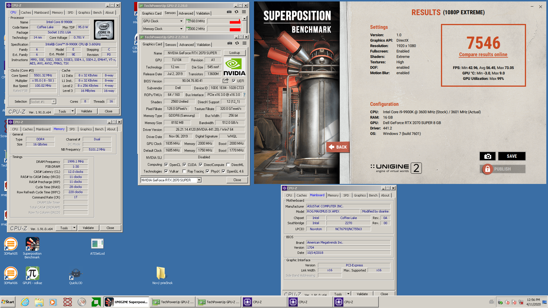Open GPUPI - odkaz desktop shortcut
Image resolution: width=548 pixels, height=308 pixels.
click(x=32, y=275)
